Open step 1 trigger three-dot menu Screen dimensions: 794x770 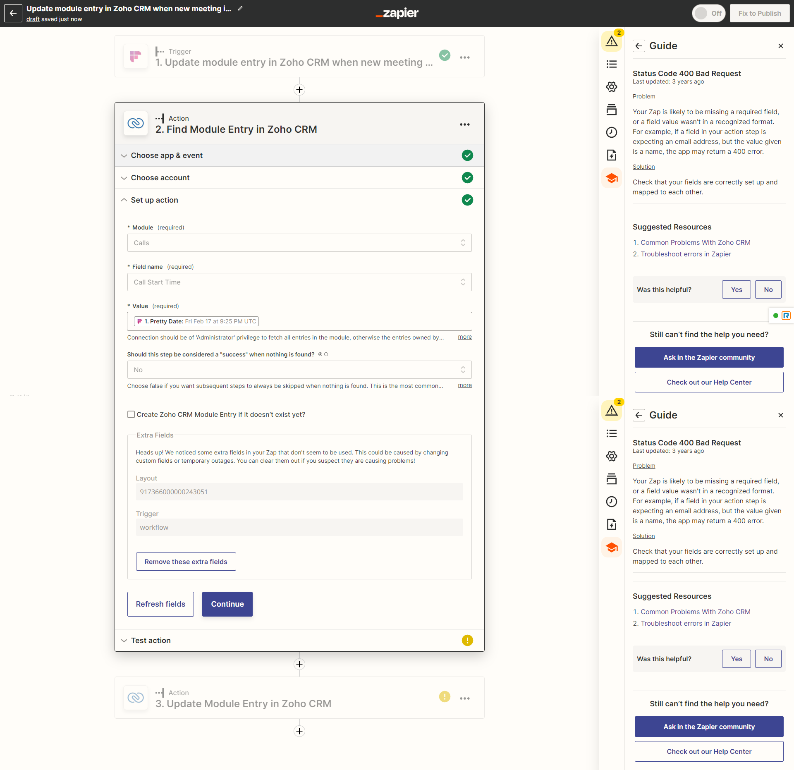[x=465, y=57]
